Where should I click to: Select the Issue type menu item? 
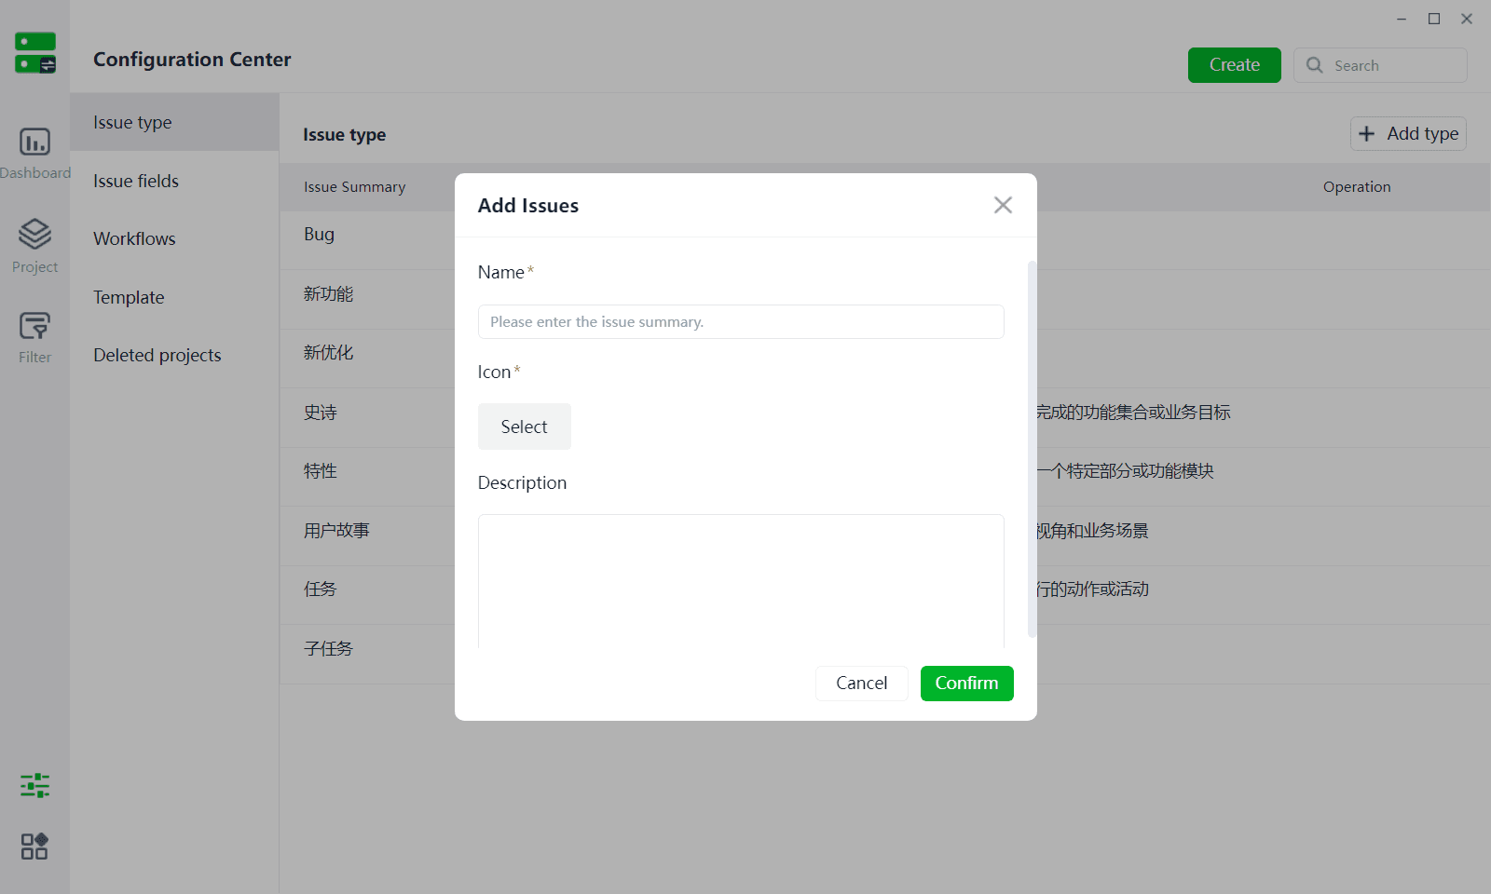coord(174,122)
